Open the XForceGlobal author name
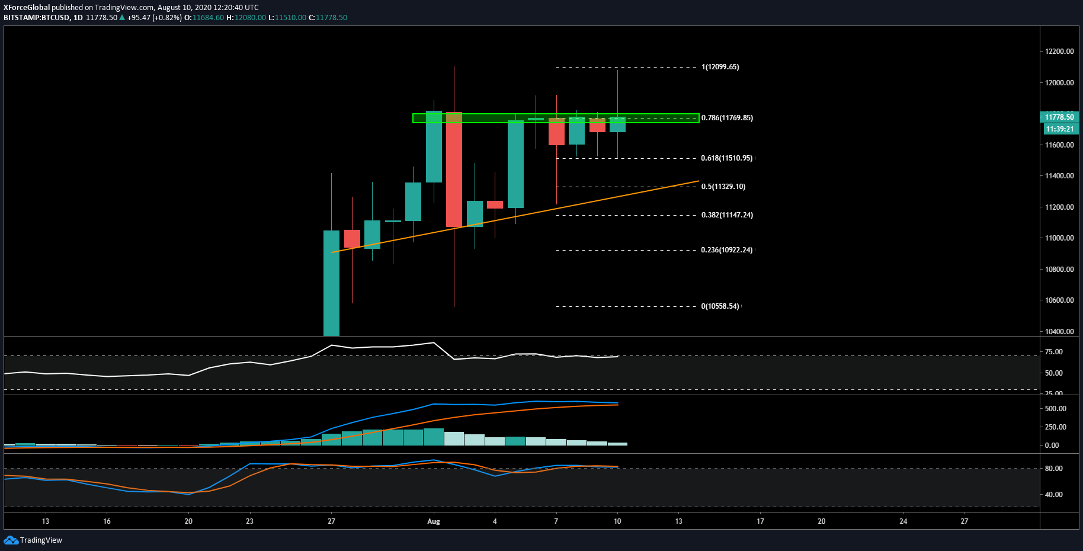This screenshot has height=551, width=1083. click(27, 8)
